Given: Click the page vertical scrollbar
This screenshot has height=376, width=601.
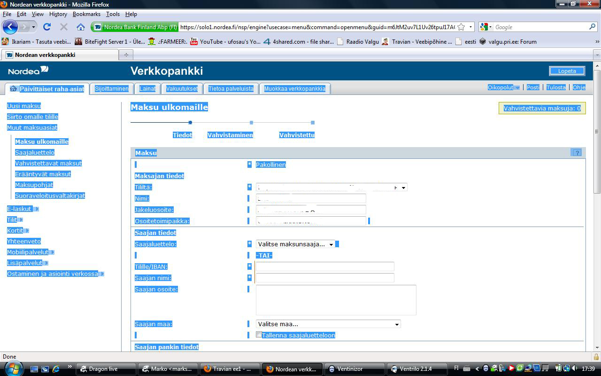Looking at the screenshot, I should 597,132.
